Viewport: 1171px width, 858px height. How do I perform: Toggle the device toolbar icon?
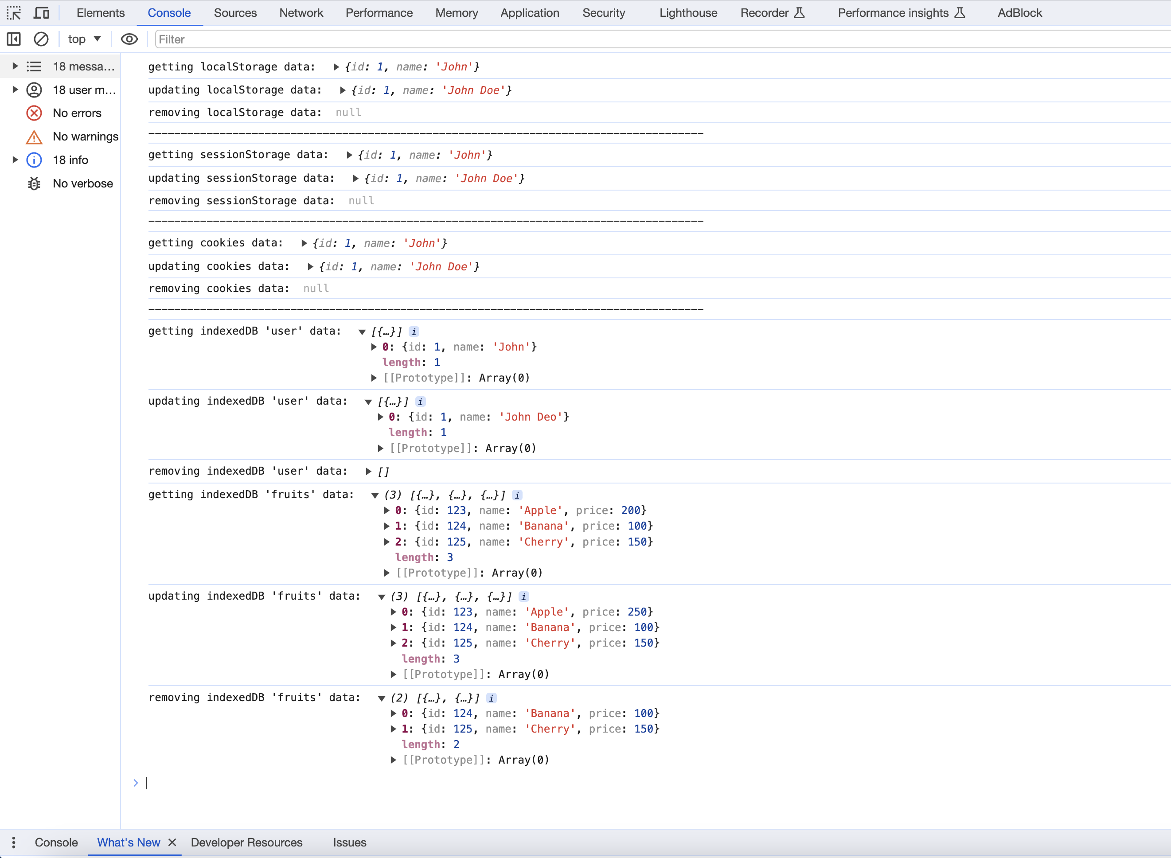click(x=41, y=13)
